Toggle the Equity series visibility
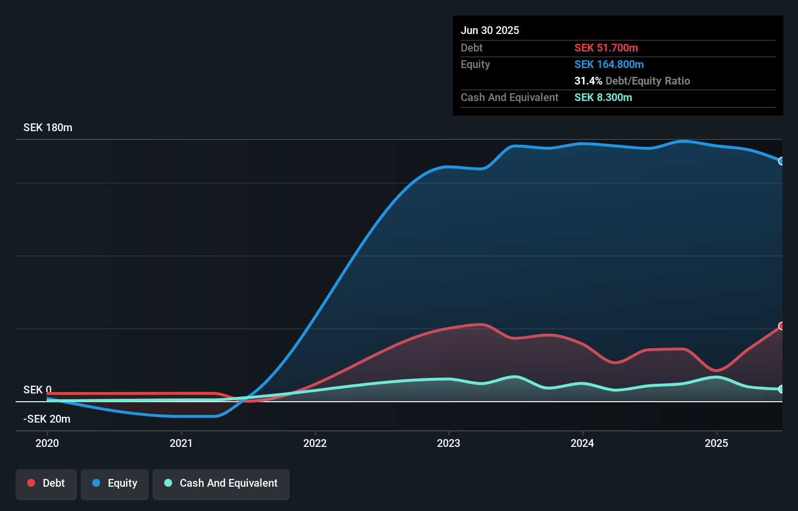The width and height of the screenshot is (798, 511). [114, 484]
